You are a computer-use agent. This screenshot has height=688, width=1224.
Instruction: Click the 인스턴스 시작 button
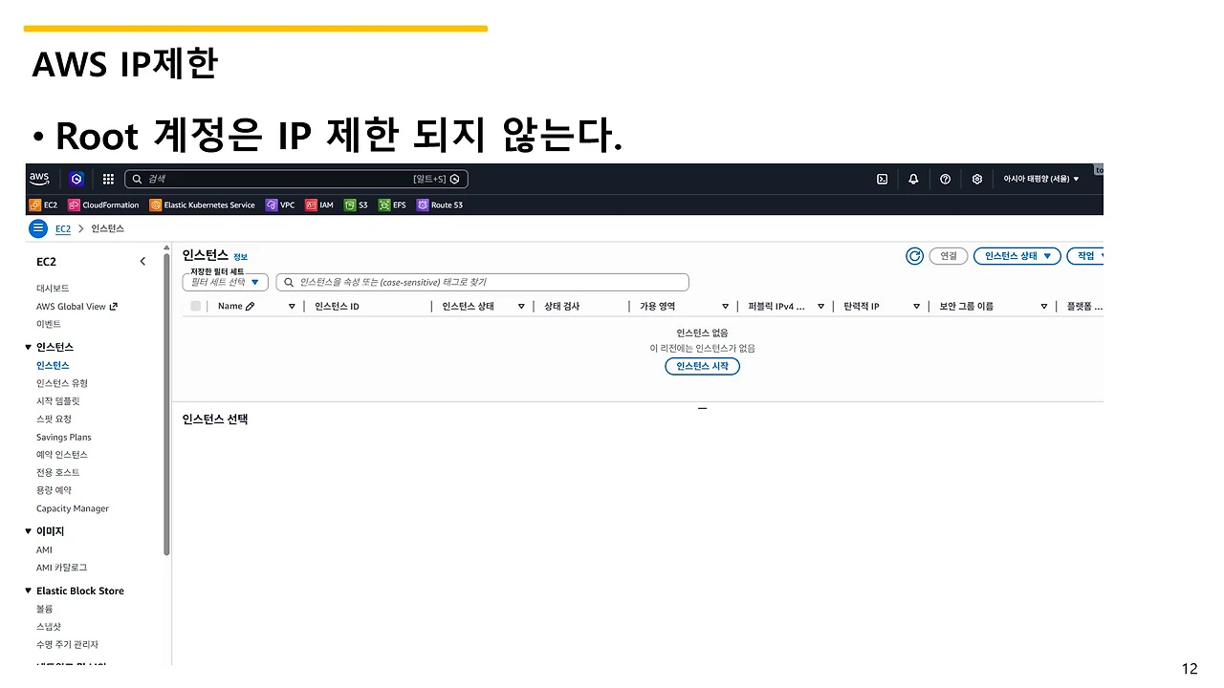click(x=702, y=366)
